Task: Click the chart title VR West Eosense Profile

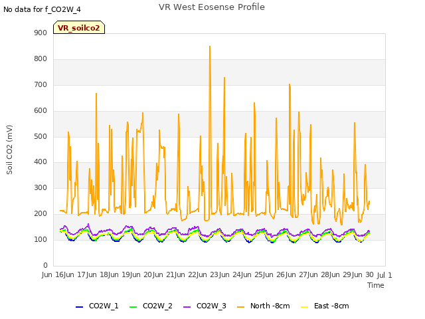Action: coord(211,7)
